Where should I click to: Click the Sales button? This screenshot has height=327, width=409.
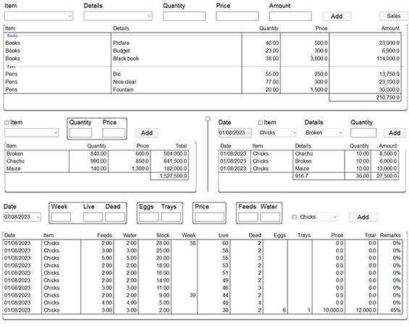coord(393,16)
